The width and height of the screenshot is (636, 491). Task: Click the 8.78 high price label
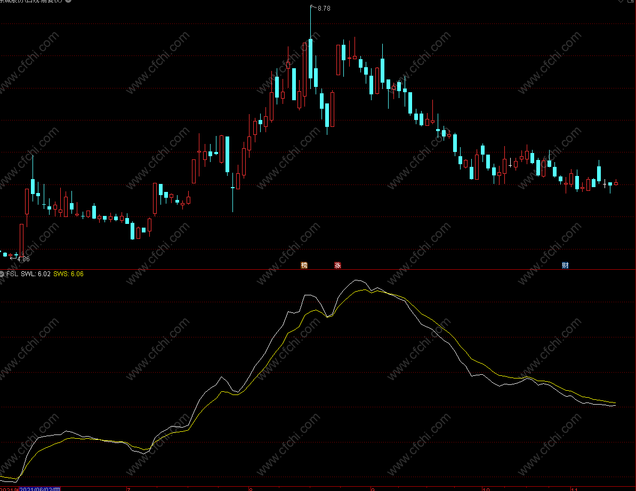coord(324,9)
